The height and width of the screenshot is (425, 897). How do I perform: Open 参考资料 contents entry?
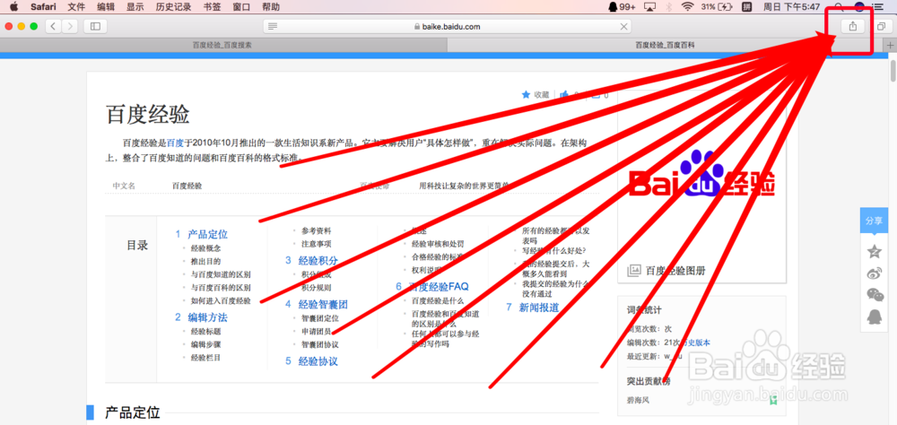click(317, 231)
